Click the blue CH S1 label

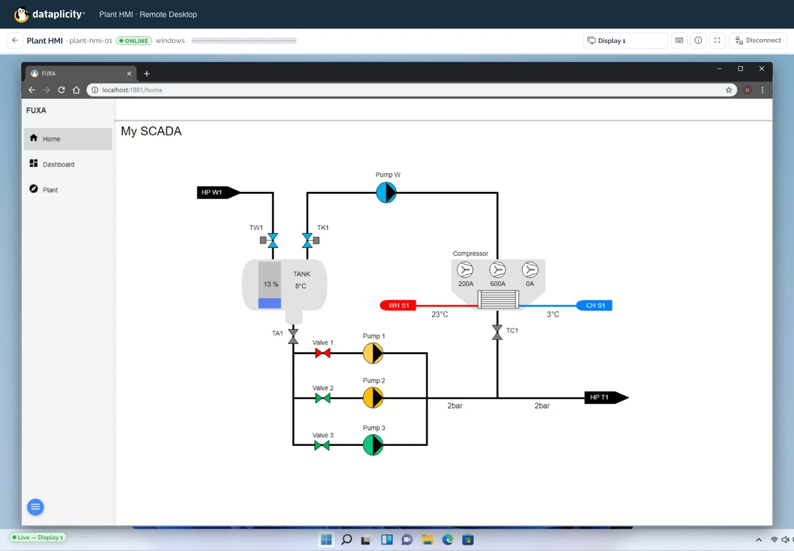[x=594, y=305]
